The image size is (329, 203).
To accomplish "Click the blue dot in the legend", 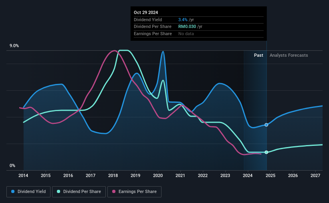I will [13, 191].
